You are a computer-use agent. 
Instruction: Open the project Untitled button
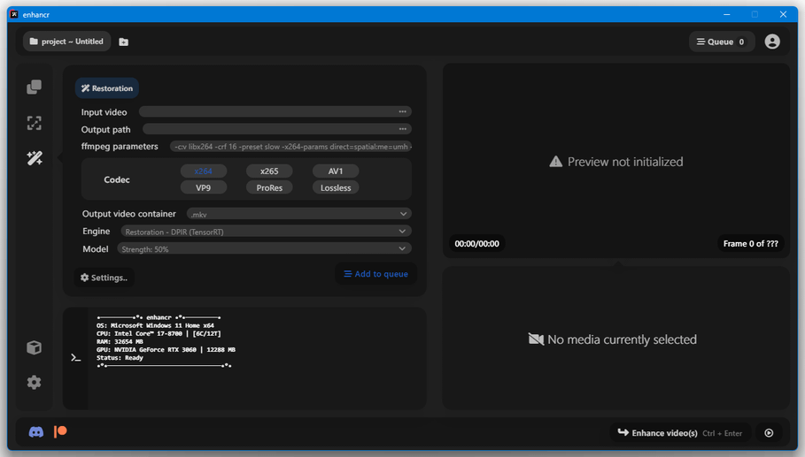pyautogui.click(x=66, y=42)
